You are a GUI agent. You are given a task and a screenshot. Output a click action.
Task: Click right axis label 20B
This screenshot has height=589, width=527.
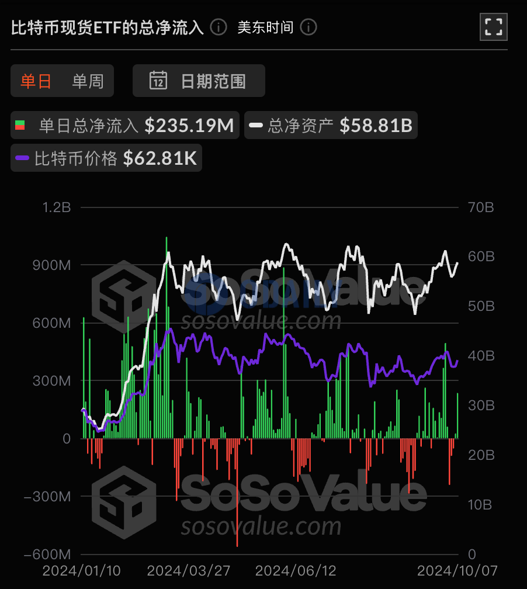[481, 455]
